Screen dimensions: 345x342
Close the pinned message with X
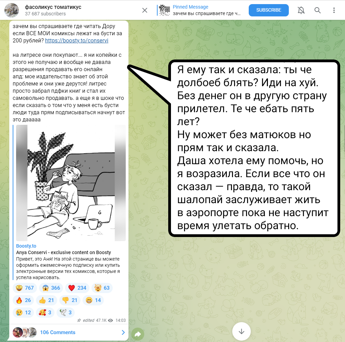click(145, 10)
